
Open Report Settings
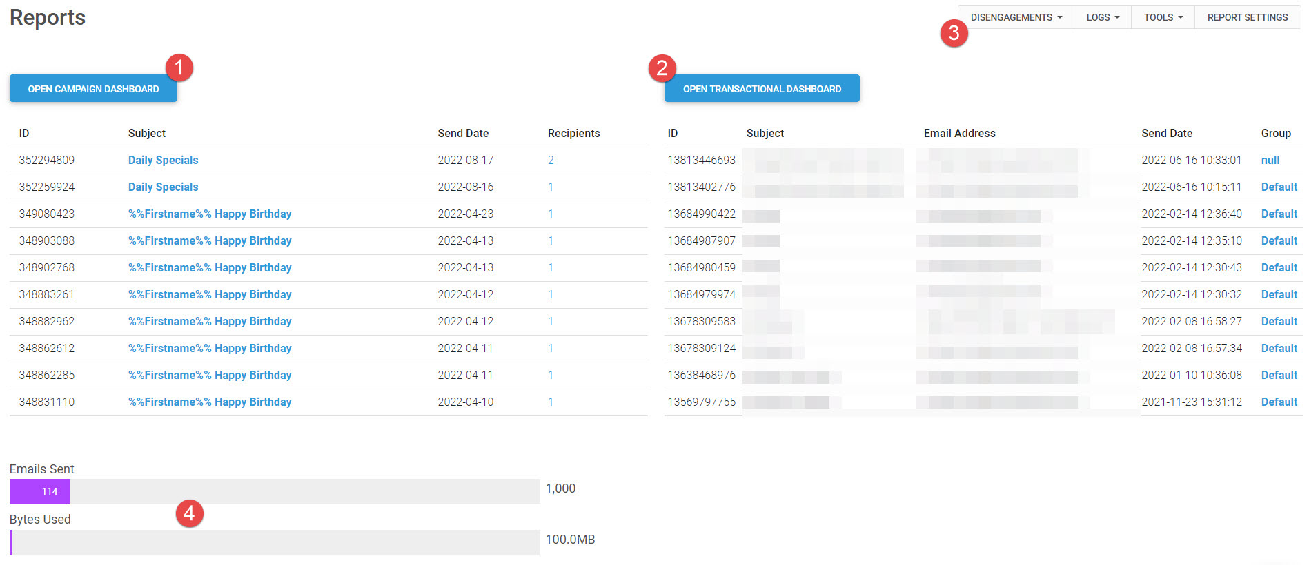click(x=1247, y=17)
